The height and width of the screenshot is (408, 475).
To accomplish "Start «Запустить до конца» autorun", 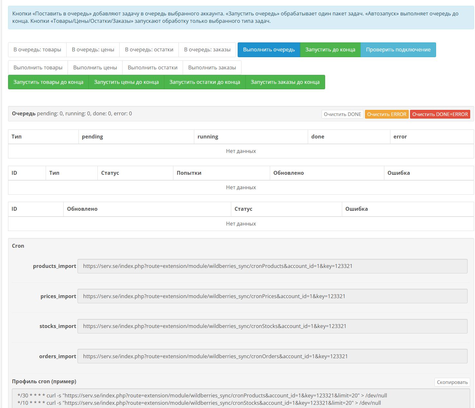I will pyautogui.click(x=330, y=50).
